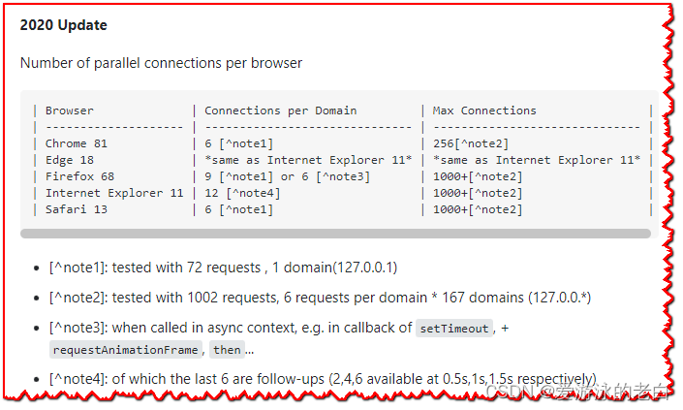683x410 pixels.
Task: Click the 'Chrome 81' row label
Action: (x=77, y=143)
